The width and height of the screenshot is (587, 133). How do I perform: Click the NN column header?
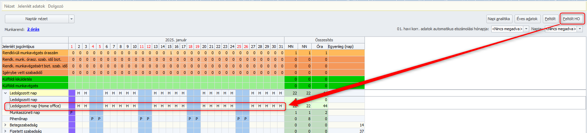pyautogui.click(x=305, y=47)
